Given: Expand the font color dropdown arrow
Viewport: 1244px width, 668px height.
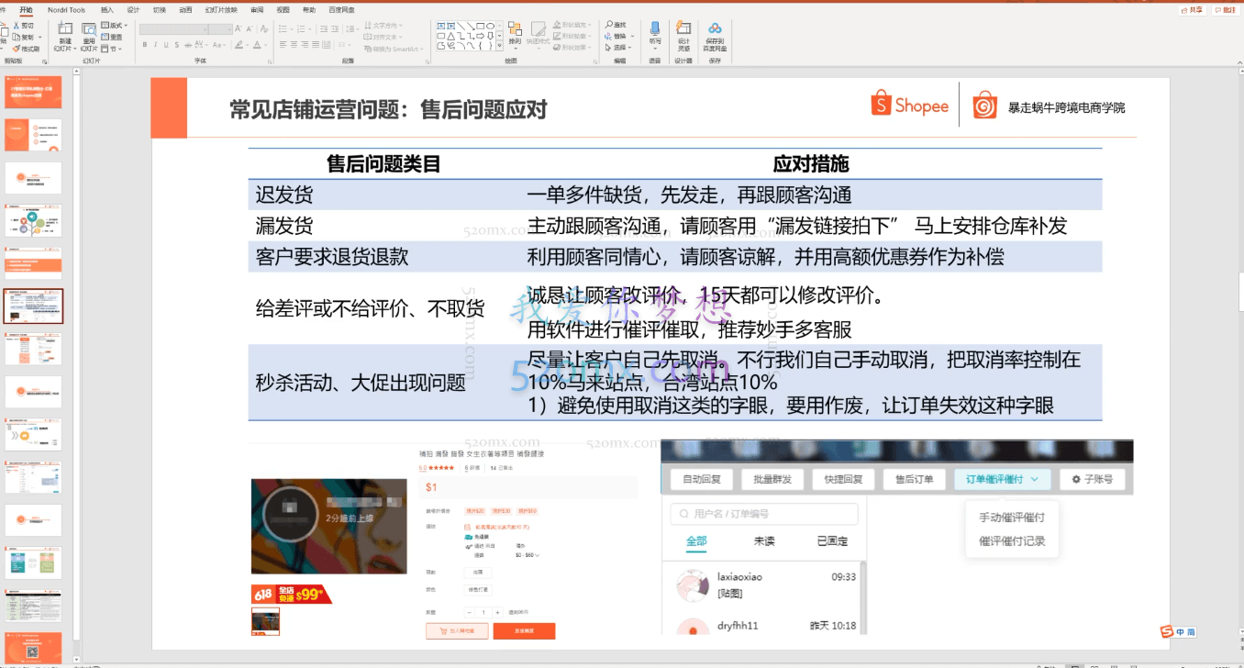Looking at the screenshot, I should pos(264,44).
